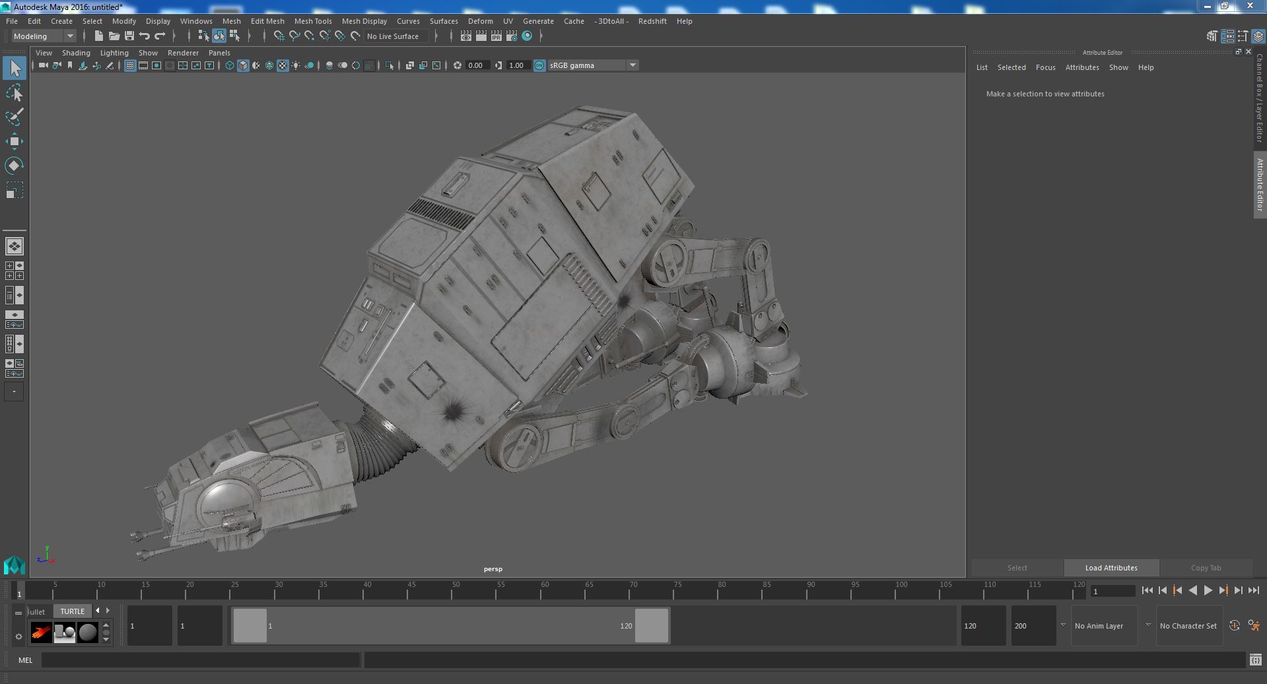Click the Copy Tab button
The image size is (1267, 684).
1206,568
